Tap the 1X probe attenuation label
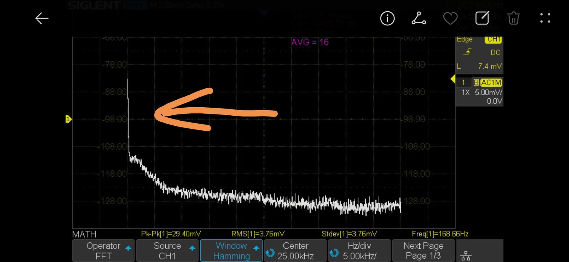This screenshot has width=569, height=262. tap(466, 93)
